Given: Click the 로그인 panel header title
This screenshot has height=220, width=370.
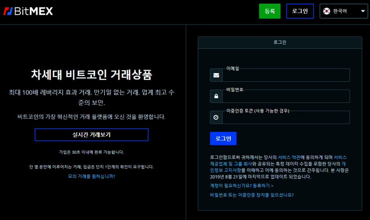Looking at the screenshot, I should [x=280, y=42].
